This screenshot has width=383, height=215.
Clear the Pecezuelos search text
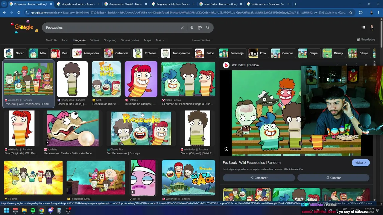[182, 27]
